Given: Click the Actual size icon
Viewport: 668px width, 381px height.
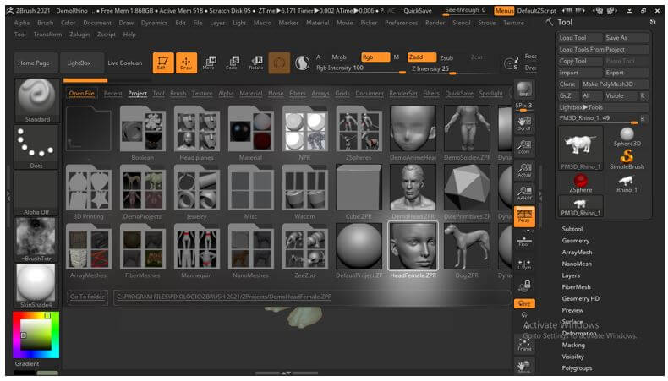Looking at the screenshot, I should [x=524, y=171].
